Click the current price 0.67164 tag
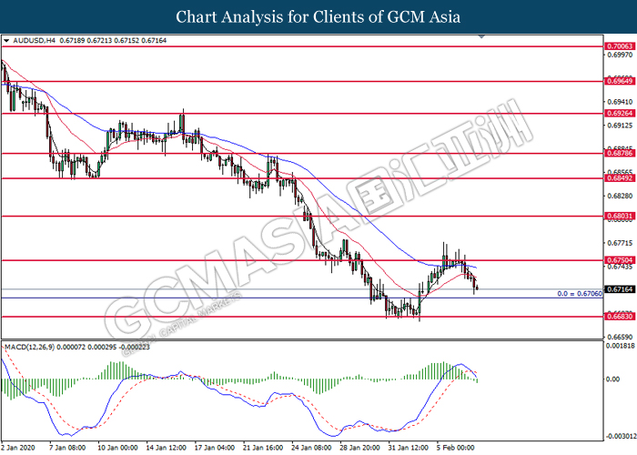The height and width of the screenshot is (455, 637). coord(619,288)
